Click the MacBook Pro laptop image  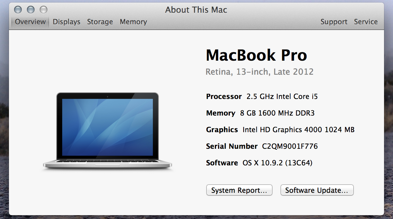pyautogui.click(x=108, y=131)
